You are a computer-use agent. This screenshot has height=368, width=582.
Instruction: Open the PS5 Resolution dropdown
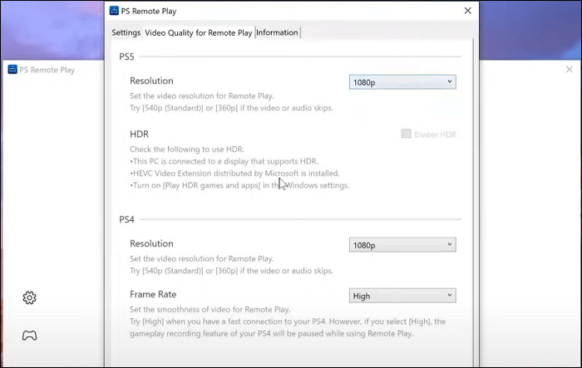pos(402,81)
